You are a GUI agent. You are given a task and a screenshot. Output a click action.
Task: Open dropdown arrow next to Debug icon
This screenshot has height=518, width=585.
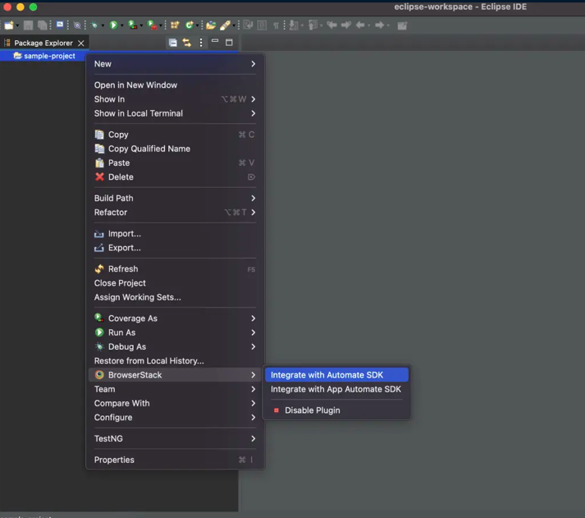(103, 25)
